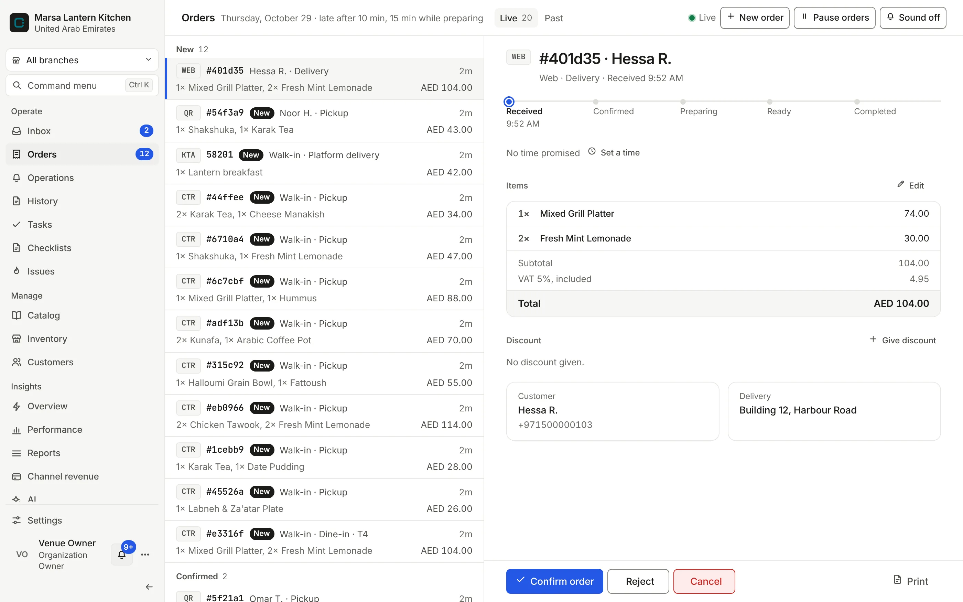Go to History in sidebar

82,201
